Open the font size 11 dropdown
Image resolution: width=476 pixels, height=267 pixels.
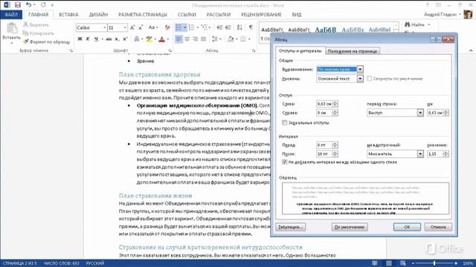pyautogui.click(x=125, y=27)
